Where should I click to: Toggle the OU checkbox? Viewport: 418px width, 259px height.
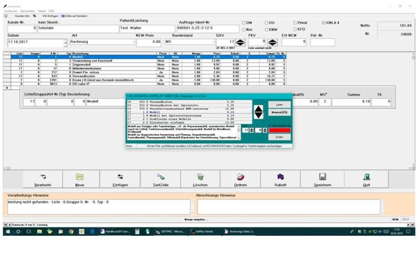pyautogui.click(x=266, y=23)
